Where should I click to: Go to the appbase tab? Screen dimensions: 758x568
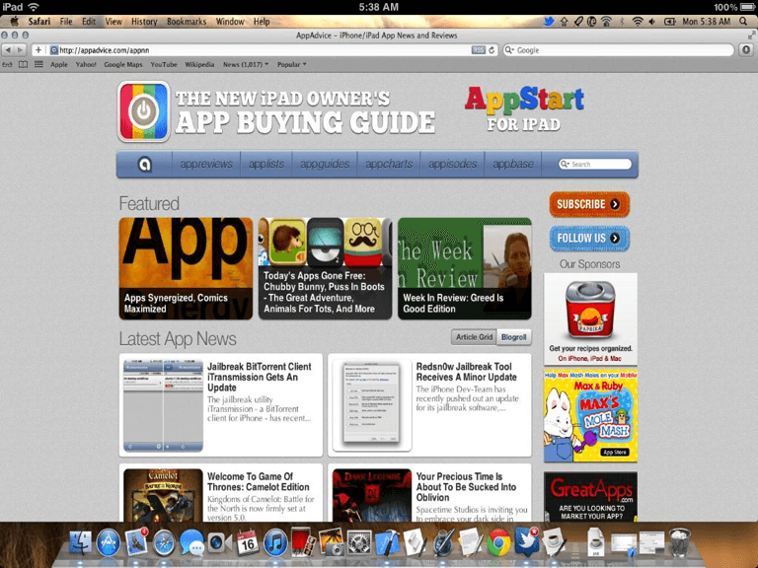513,165
